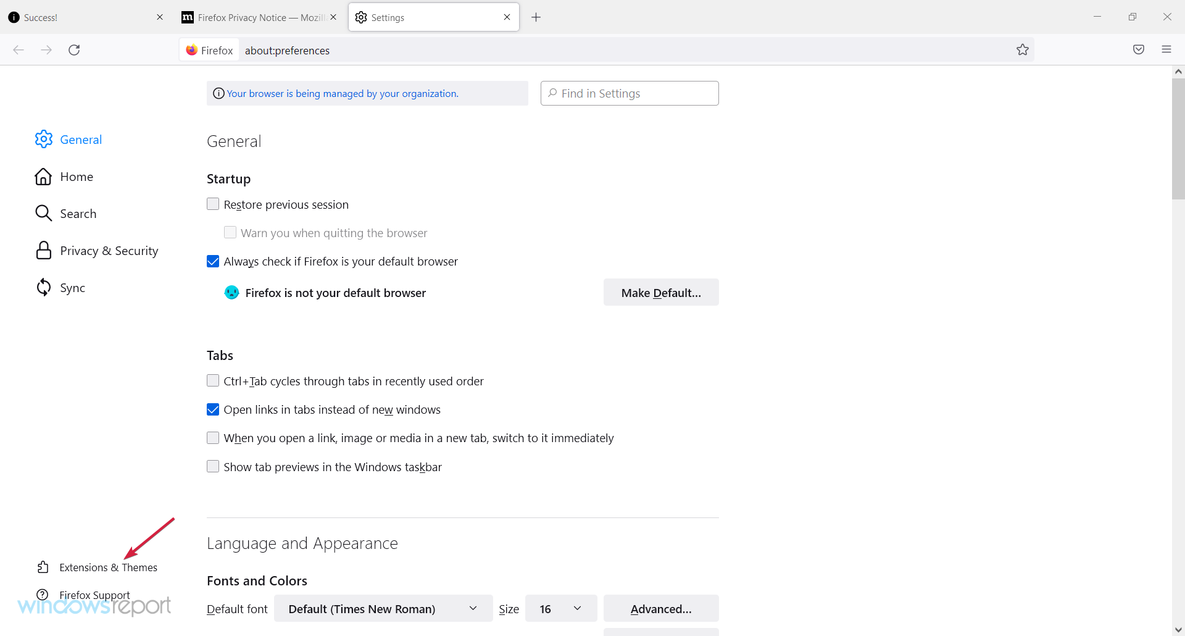Open the Advanced fonts dialog
The image size is (1185, 636).
pyautogui.click(x=661, y=608)
